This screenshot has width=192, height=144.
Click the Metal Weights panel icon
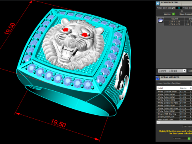[158, 78]
